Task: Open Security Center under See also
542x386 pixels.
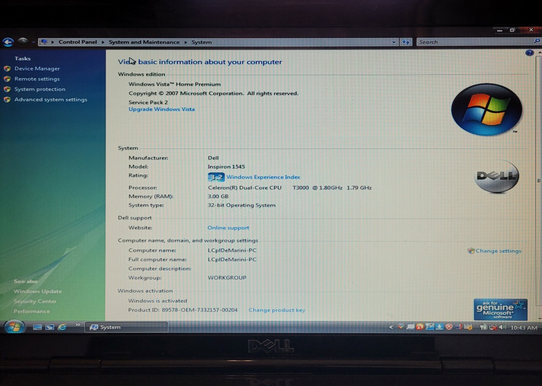Action: 35,301
